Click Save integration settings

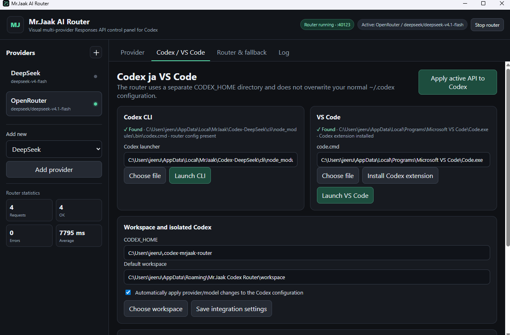tap(232, 309)
